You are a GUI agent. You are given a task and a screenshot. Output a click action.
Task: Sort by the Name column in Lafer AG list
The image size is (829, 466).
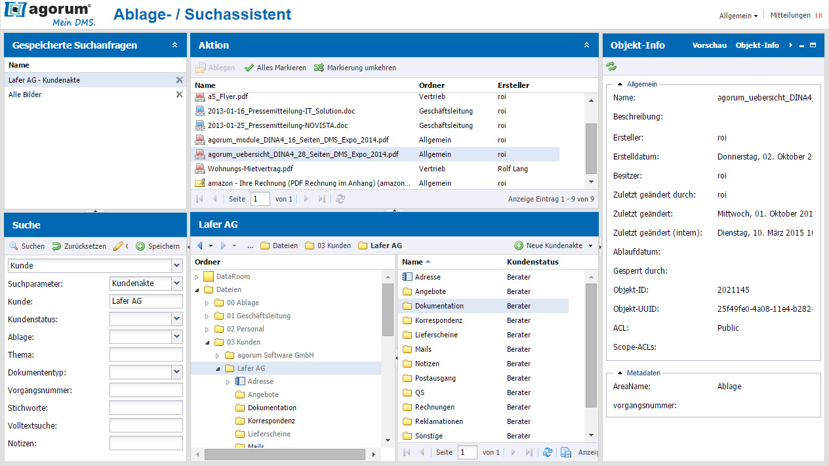pos(412,262)
